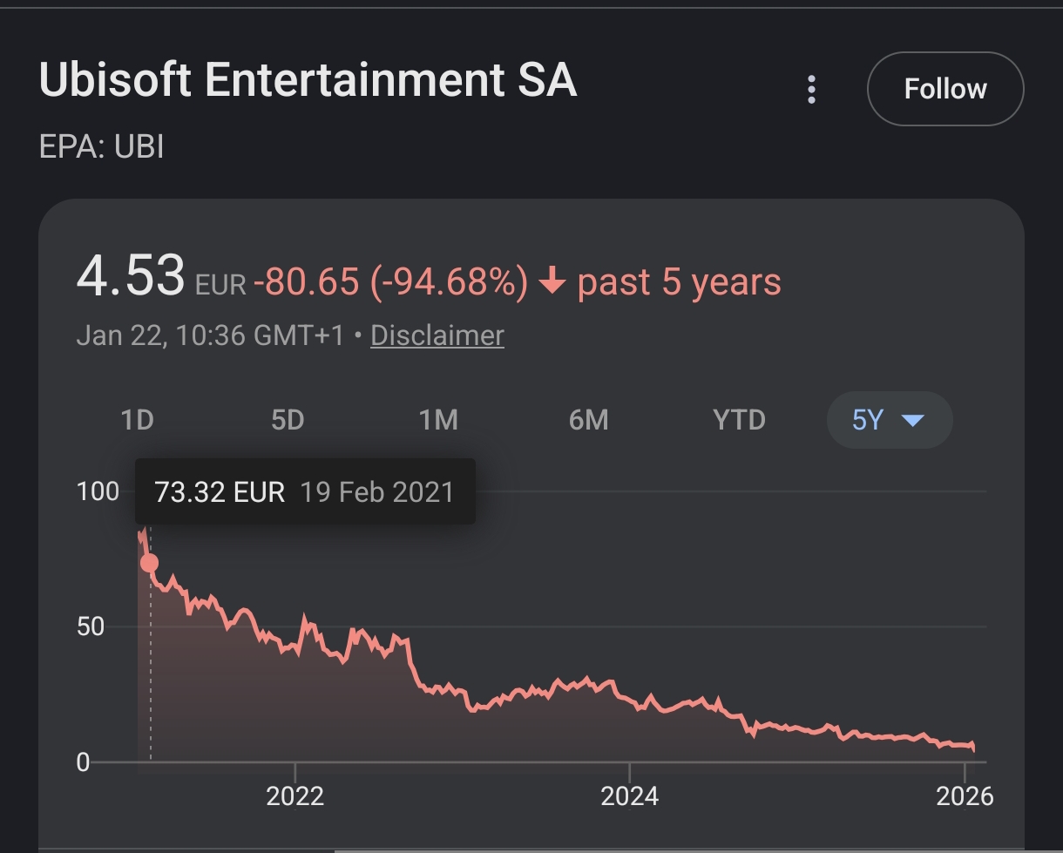Switch to the 1D time range
Viewport: 1063px width, 853px height.
point(137,420)
